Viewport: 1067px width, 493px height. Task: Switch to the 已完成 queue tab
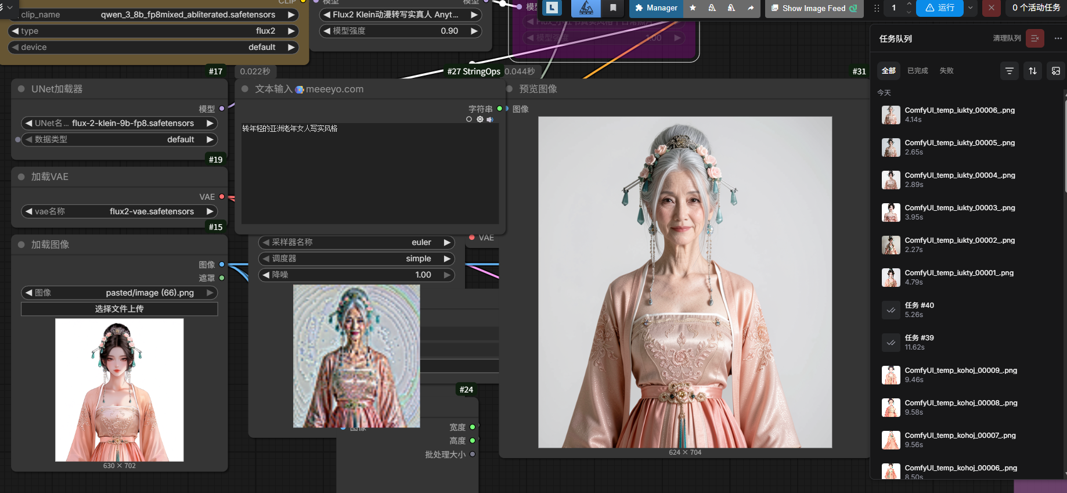917,71
